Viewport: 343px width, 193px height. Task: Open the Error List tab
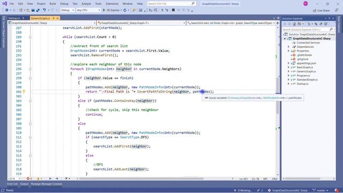[x=12, y=184]
